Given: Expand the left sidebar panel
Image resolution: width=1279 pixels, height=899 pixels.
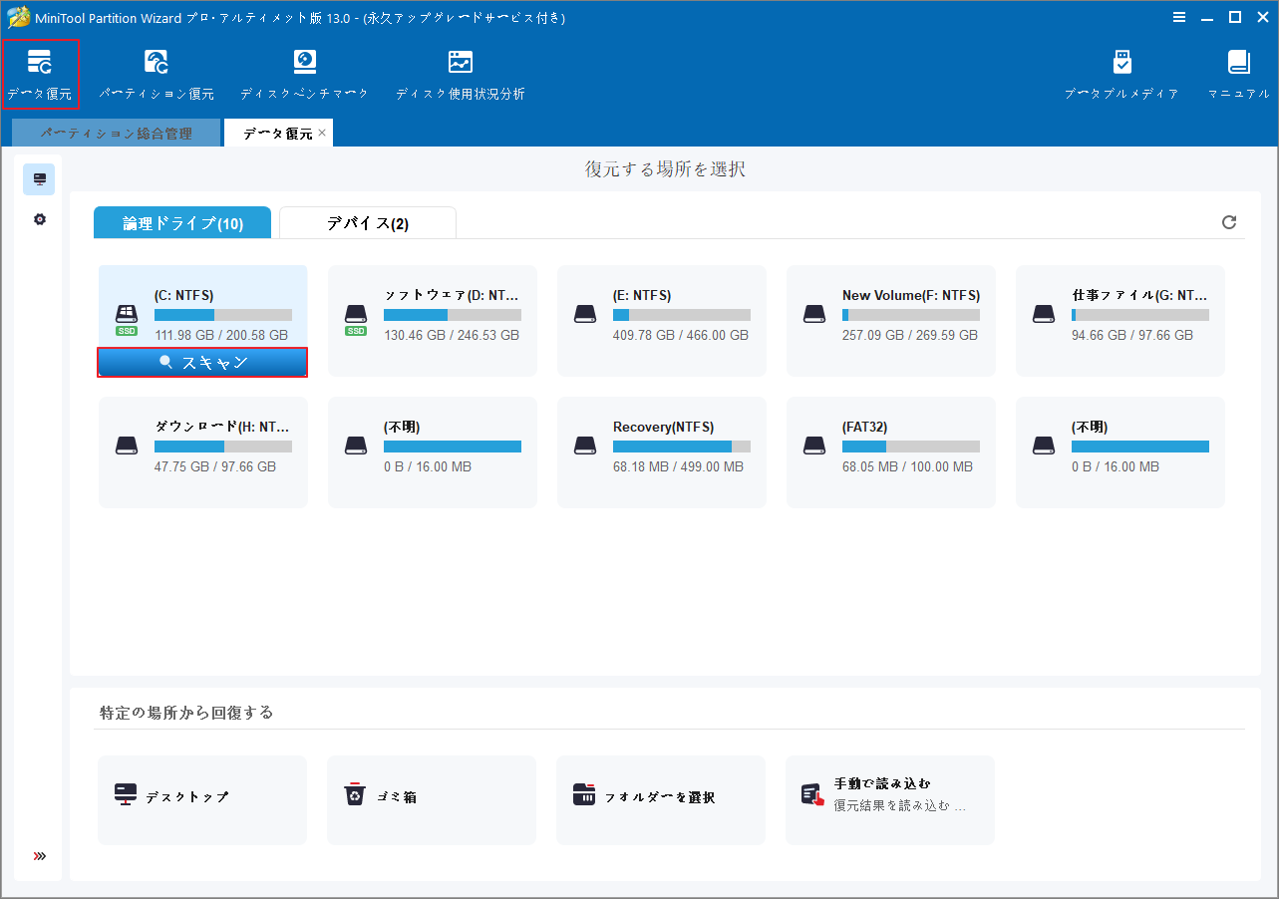Looking at the screenshot, I should coord(39,855).
